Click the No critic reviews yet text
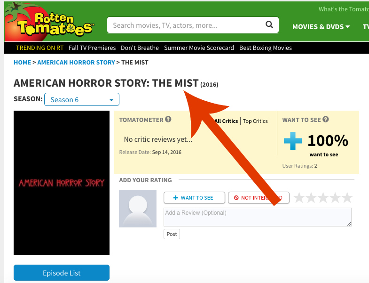Viewport: 369px width, 283px height. click(x=158, y=139)
